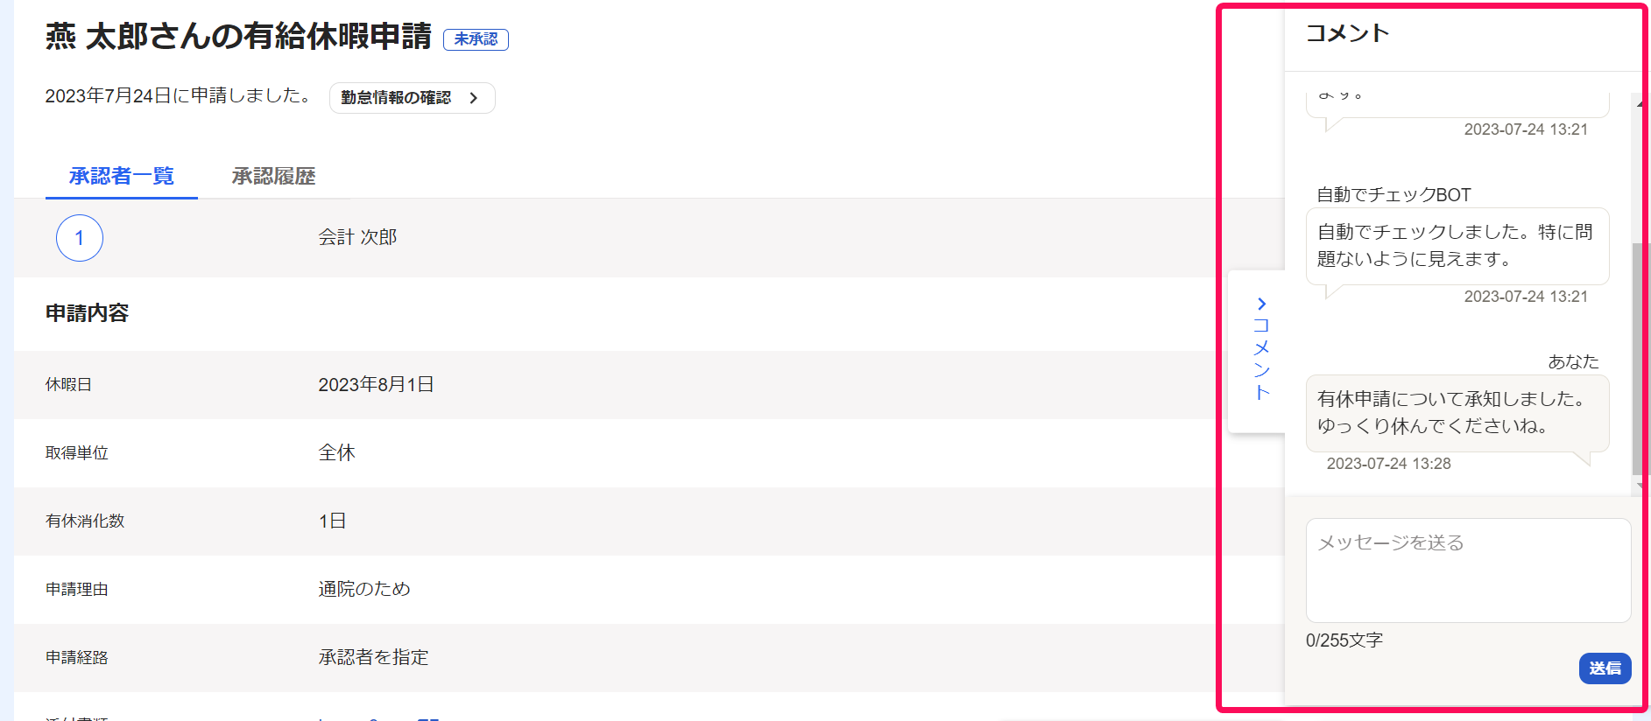Click scroll down arrow in comments

coord(1638,486)
